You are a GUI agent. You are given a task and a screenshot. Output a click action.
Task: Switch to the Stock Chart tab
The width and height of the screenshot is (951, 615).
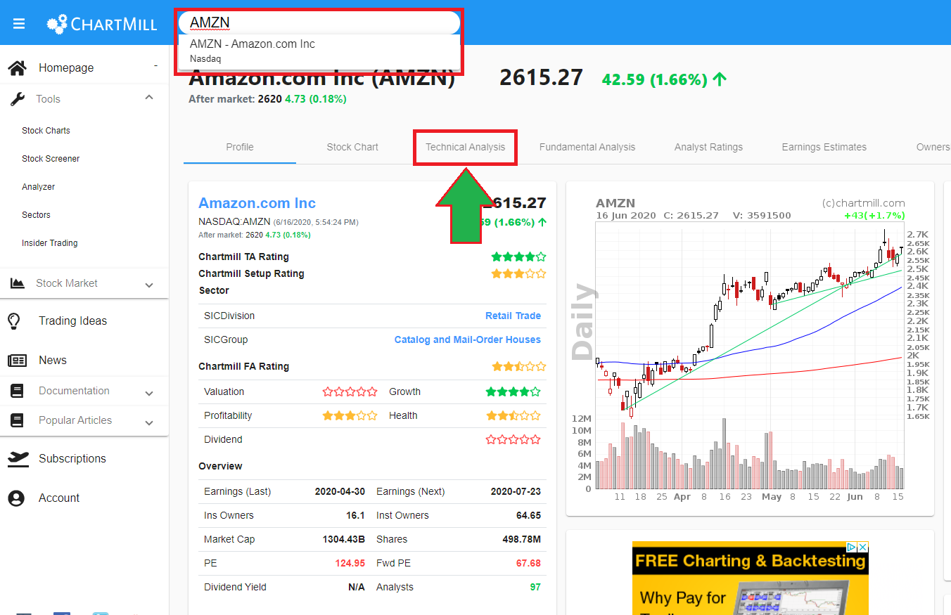coord(352,147)
